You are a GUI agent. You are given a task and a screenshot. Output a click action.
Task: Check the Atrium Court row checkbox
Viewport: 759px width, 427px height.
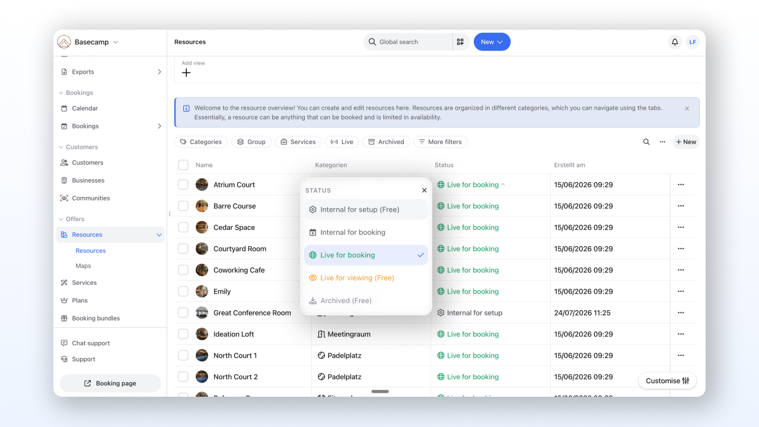(x=183, y=184)
